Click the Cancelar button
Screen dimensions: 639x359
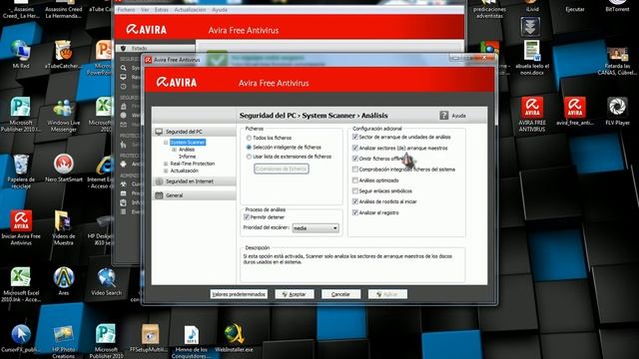[340, 294]
